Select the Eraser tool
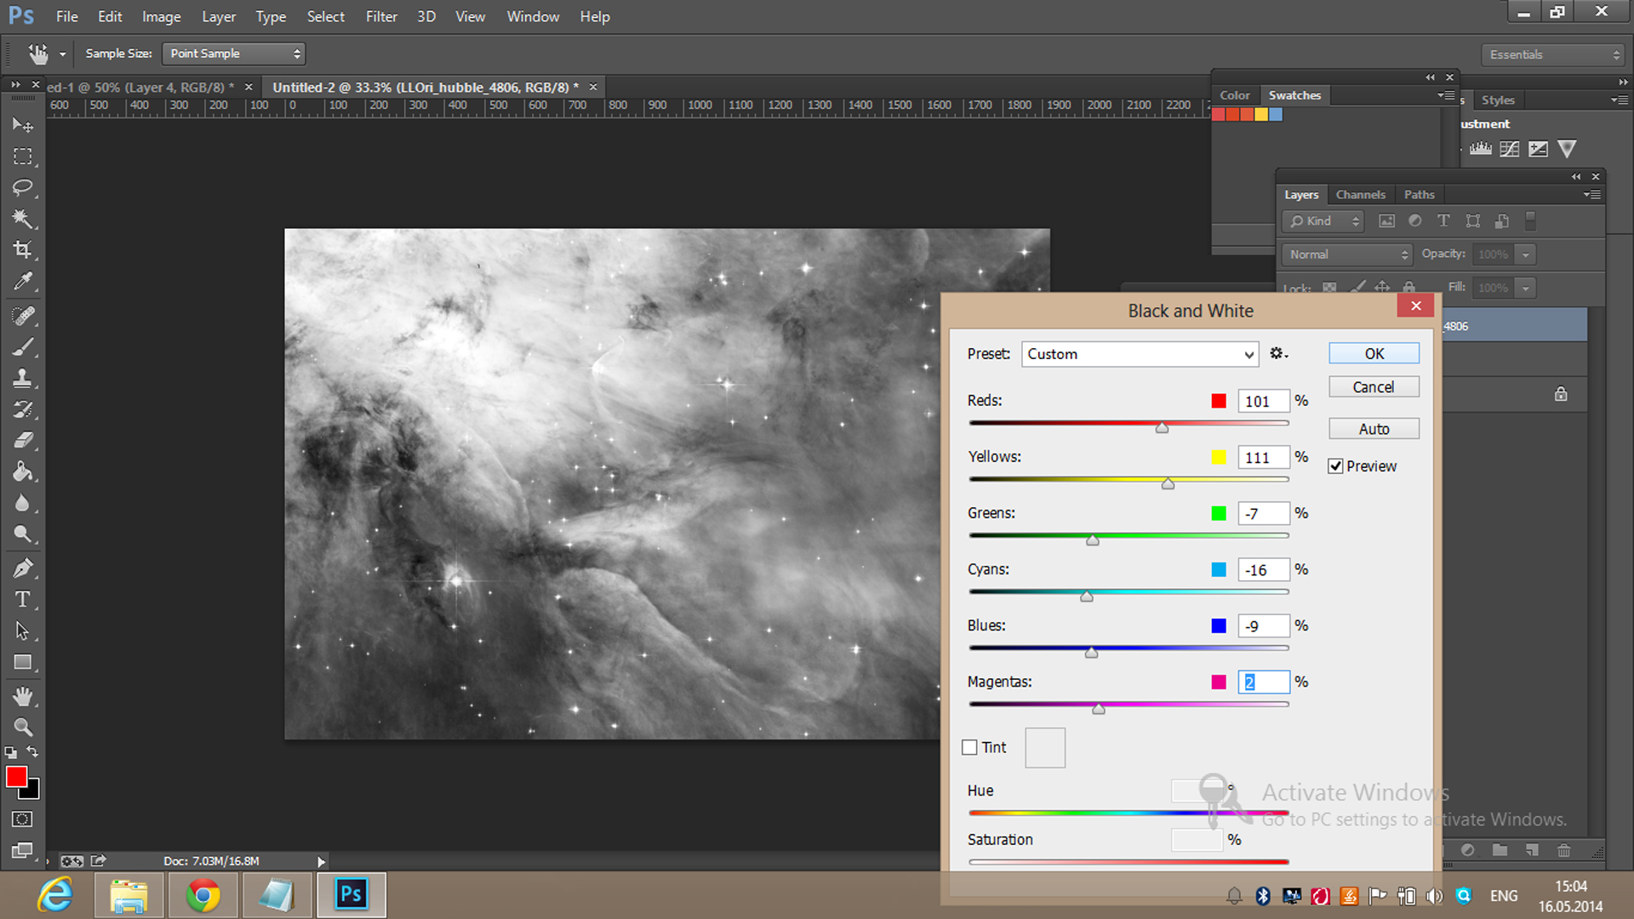 click(x=23, y=440)
